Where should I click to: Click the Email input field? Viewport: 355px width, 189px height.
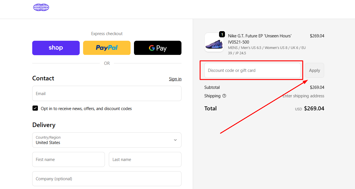click(x=107, y=93)
